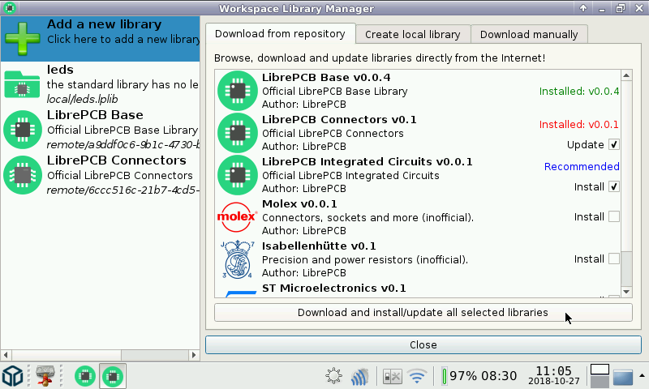
Task: Click the brightness sun icon in taskbar
Action: pyautogui.click(x=333, y=376)
